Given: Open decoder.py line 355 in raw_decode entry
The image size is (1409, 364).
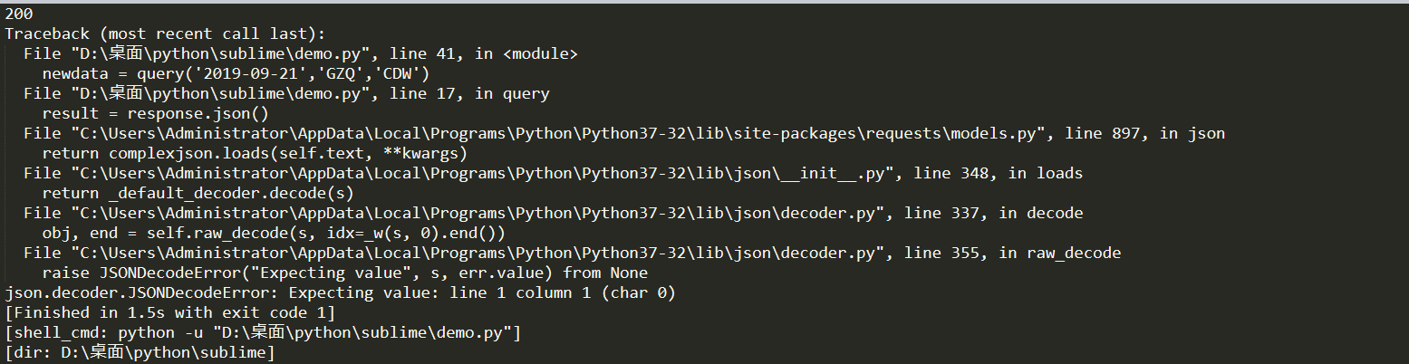Looking at the screenshot, I should tap(572, 253).
